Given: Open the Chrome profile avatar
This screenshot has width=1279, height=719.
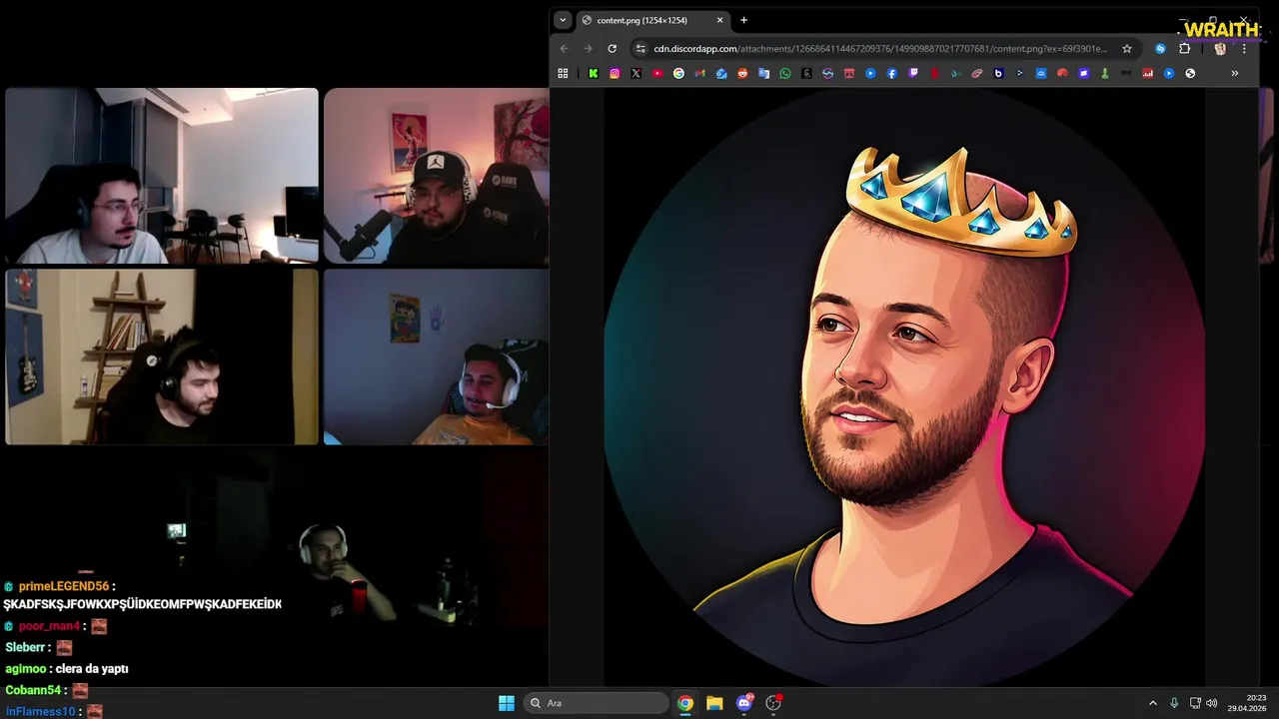Looking at the screenshot, I should tap(1220, 48).
